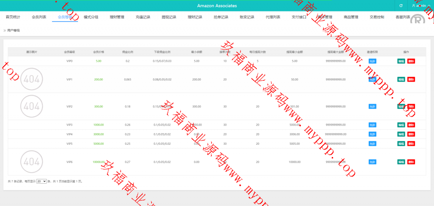Toggle 允许 invite permission for VIP3
434x206 pixels.
[x=372, y=125]
